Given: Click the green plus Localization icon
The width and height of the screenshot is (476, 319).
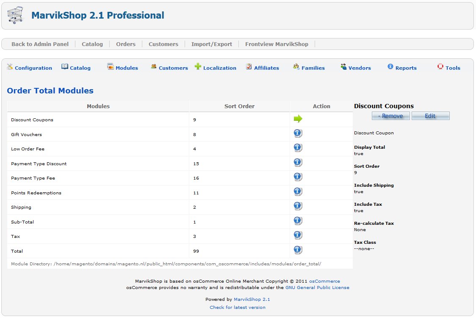Looking at the screenshot, I should [198, 66].
